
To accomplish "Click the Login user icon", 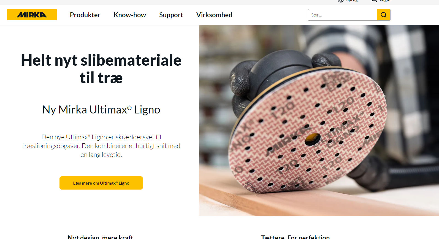I will 374,1.
